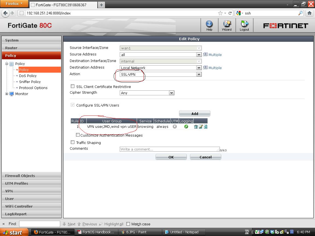This screenshot has height=236, width=315.
Task: Click the search magnifier icon
Action: (x=300, y=13)
